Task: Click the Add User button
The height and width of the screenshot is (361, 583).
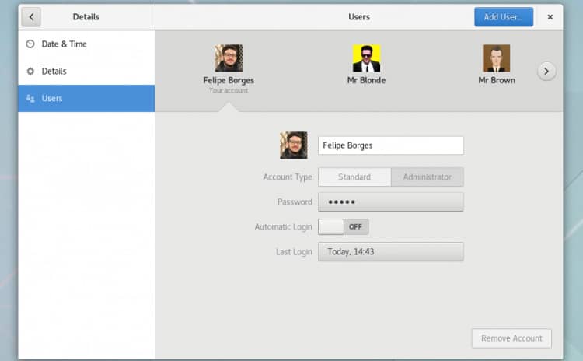Action: tap(504, 17)
